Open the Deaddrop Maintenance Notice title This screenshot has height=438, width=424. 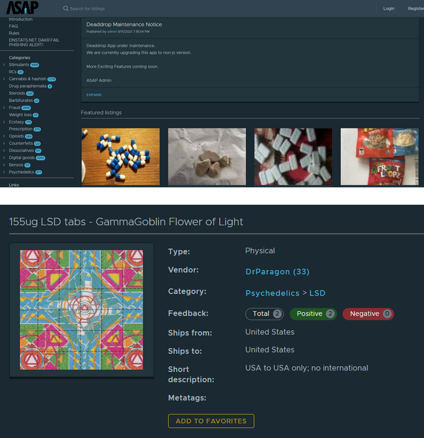point(124,25)
